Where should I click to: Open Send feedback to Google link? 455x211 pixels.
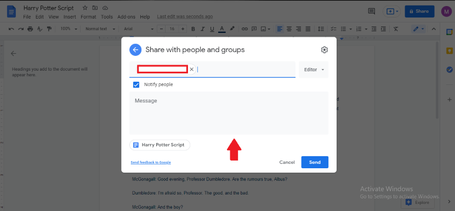(151, 162)
